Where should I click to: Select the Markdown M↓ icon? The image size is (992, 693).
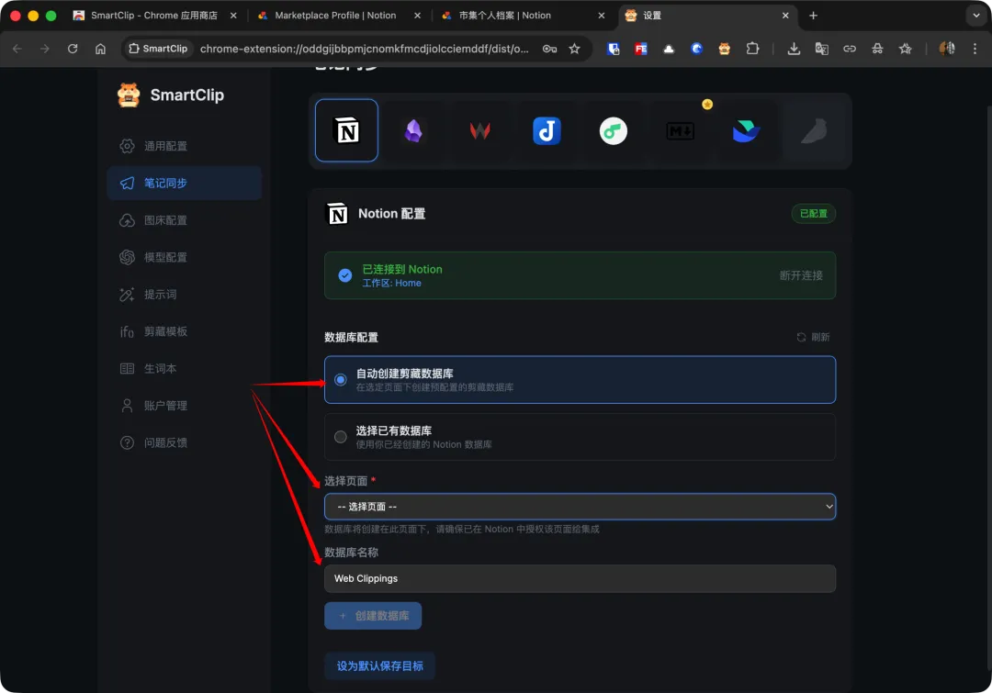point(680,131)
